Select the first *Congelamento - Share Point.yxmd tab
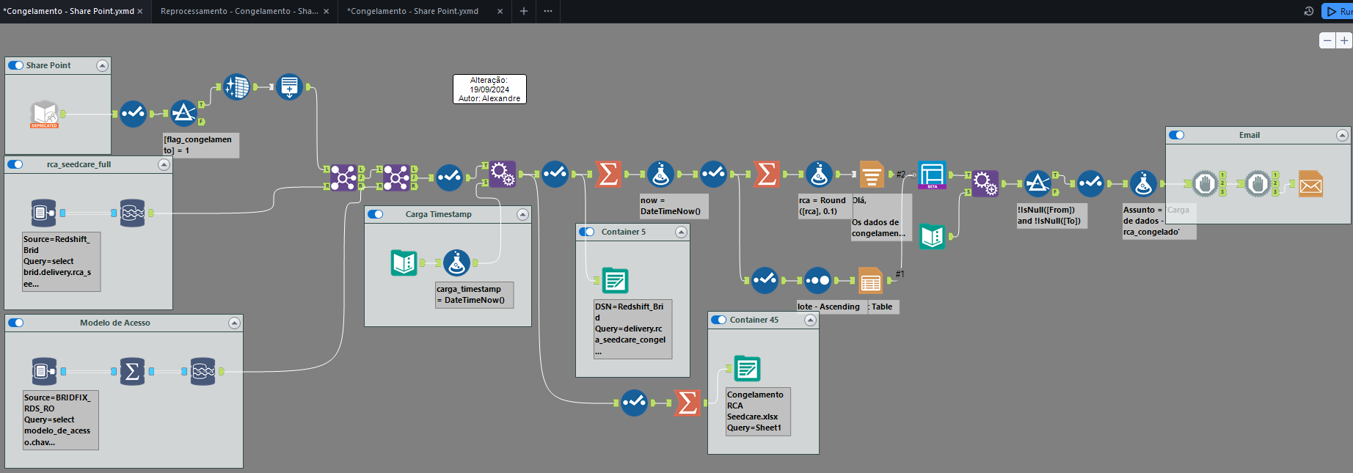The image size is (1353, 473). click(x=68, y=11)
